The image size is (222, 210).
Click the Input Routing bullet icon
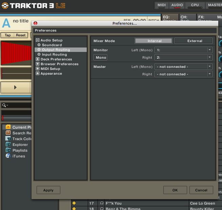(x=39, y=54)
